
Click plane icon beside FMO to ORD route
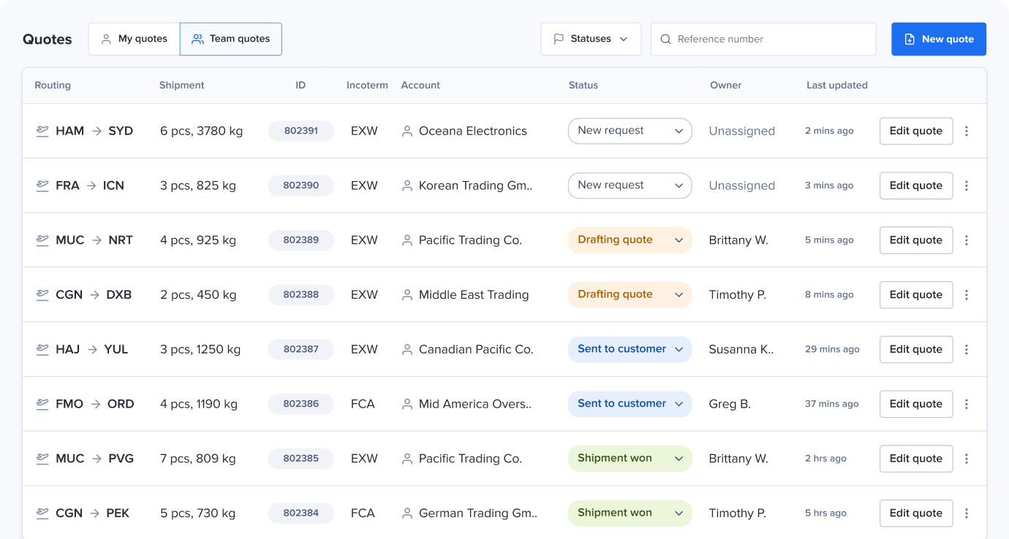pos(42,404)
